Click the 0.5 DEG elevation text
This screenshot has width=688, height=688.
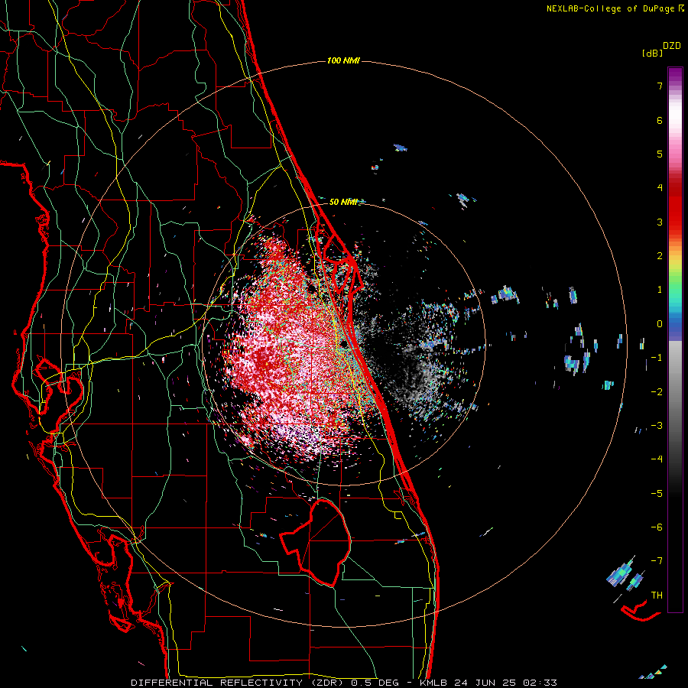[x=375, y=683]
